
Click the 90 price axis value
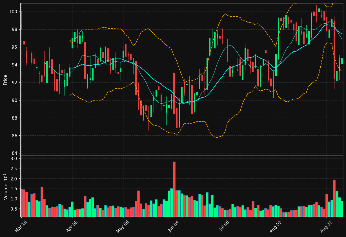click(15, 100)
